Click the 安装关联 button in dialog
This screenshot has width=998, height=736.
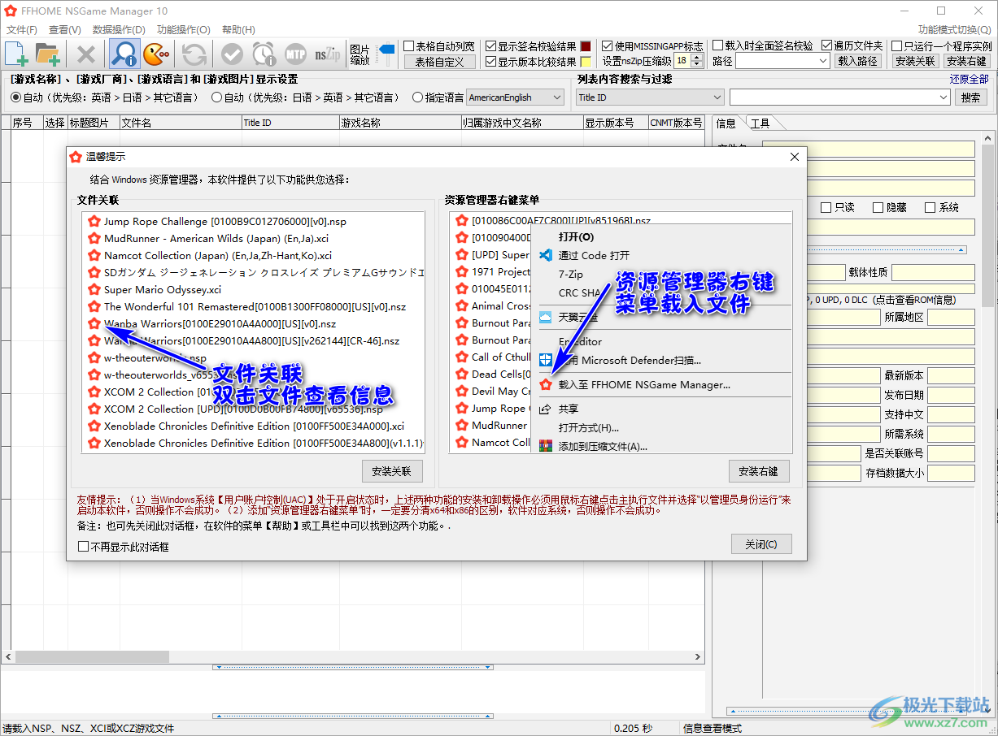pyautogui.click(x=392, y=471)
